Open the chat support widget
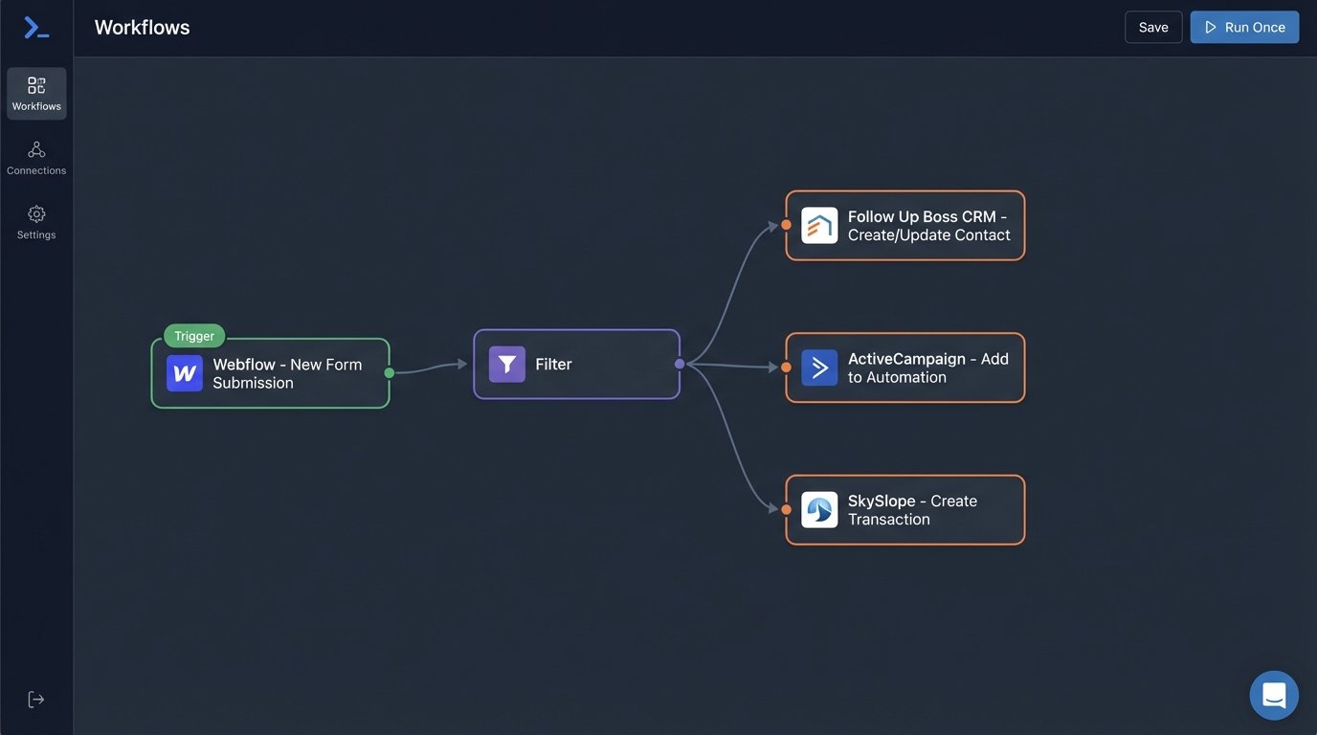The width and height of the screenshot is (1317, 735). click(1273, 694)
